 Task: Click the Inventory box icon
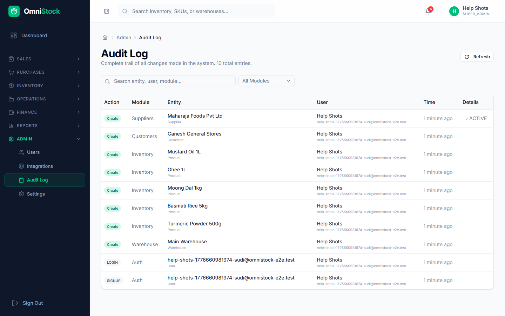tap(11, 86)
